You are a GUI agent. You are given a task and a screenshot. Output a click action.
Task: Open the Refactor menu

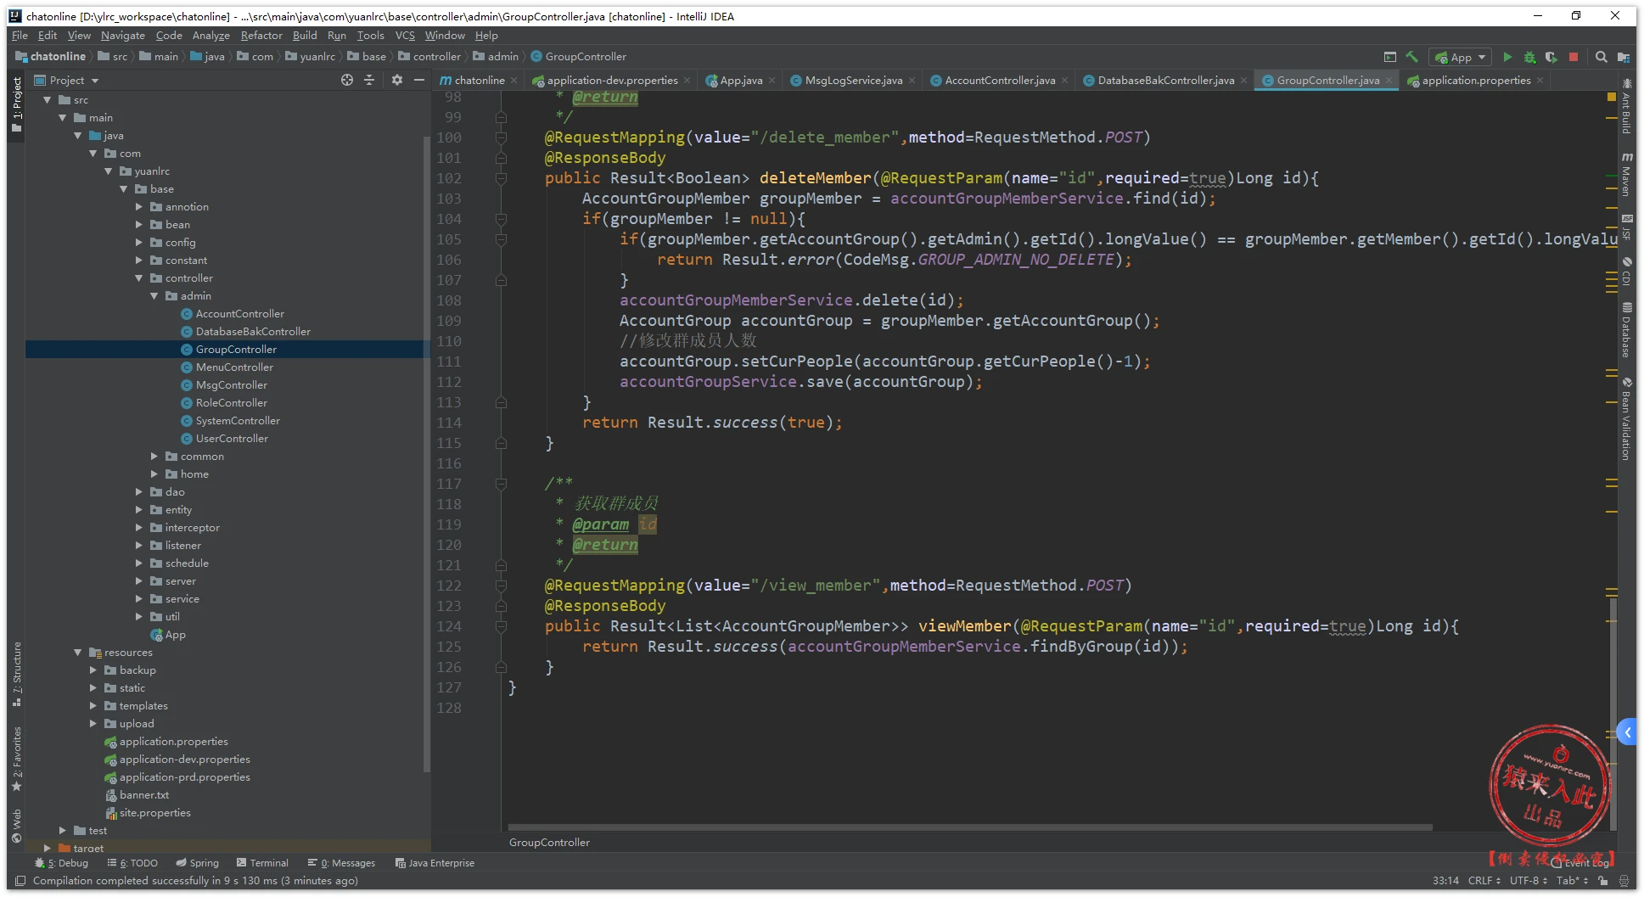261,36
